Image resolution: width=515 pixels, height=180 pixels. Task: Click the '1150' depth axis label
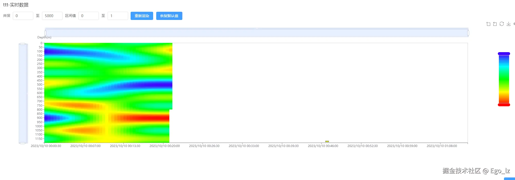point(39,139)
